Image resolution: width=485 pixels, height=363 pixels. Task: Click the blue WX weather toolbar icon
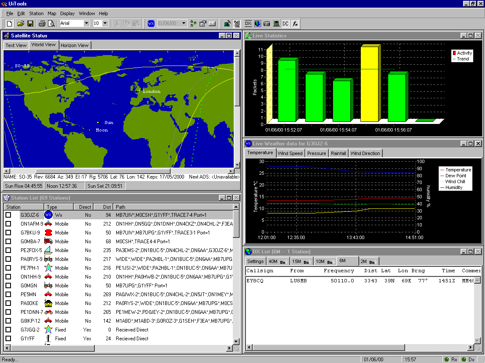coord(151,24)
